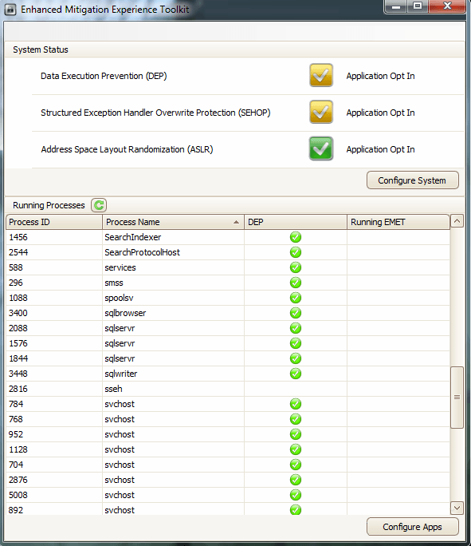The height and width of the screenshot is (546, 471).
Task: Click process ID 296
Action: pos(16,283)
